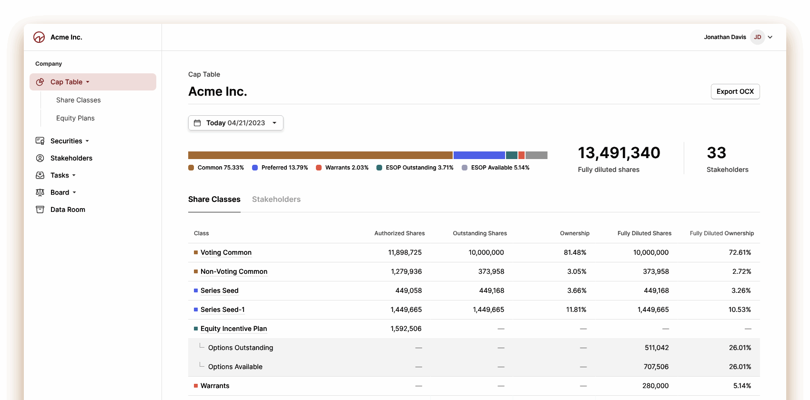Viewport: 810px width, 400px height.
Task: Expand the Board submenu caret
Action: coord(74,192)
